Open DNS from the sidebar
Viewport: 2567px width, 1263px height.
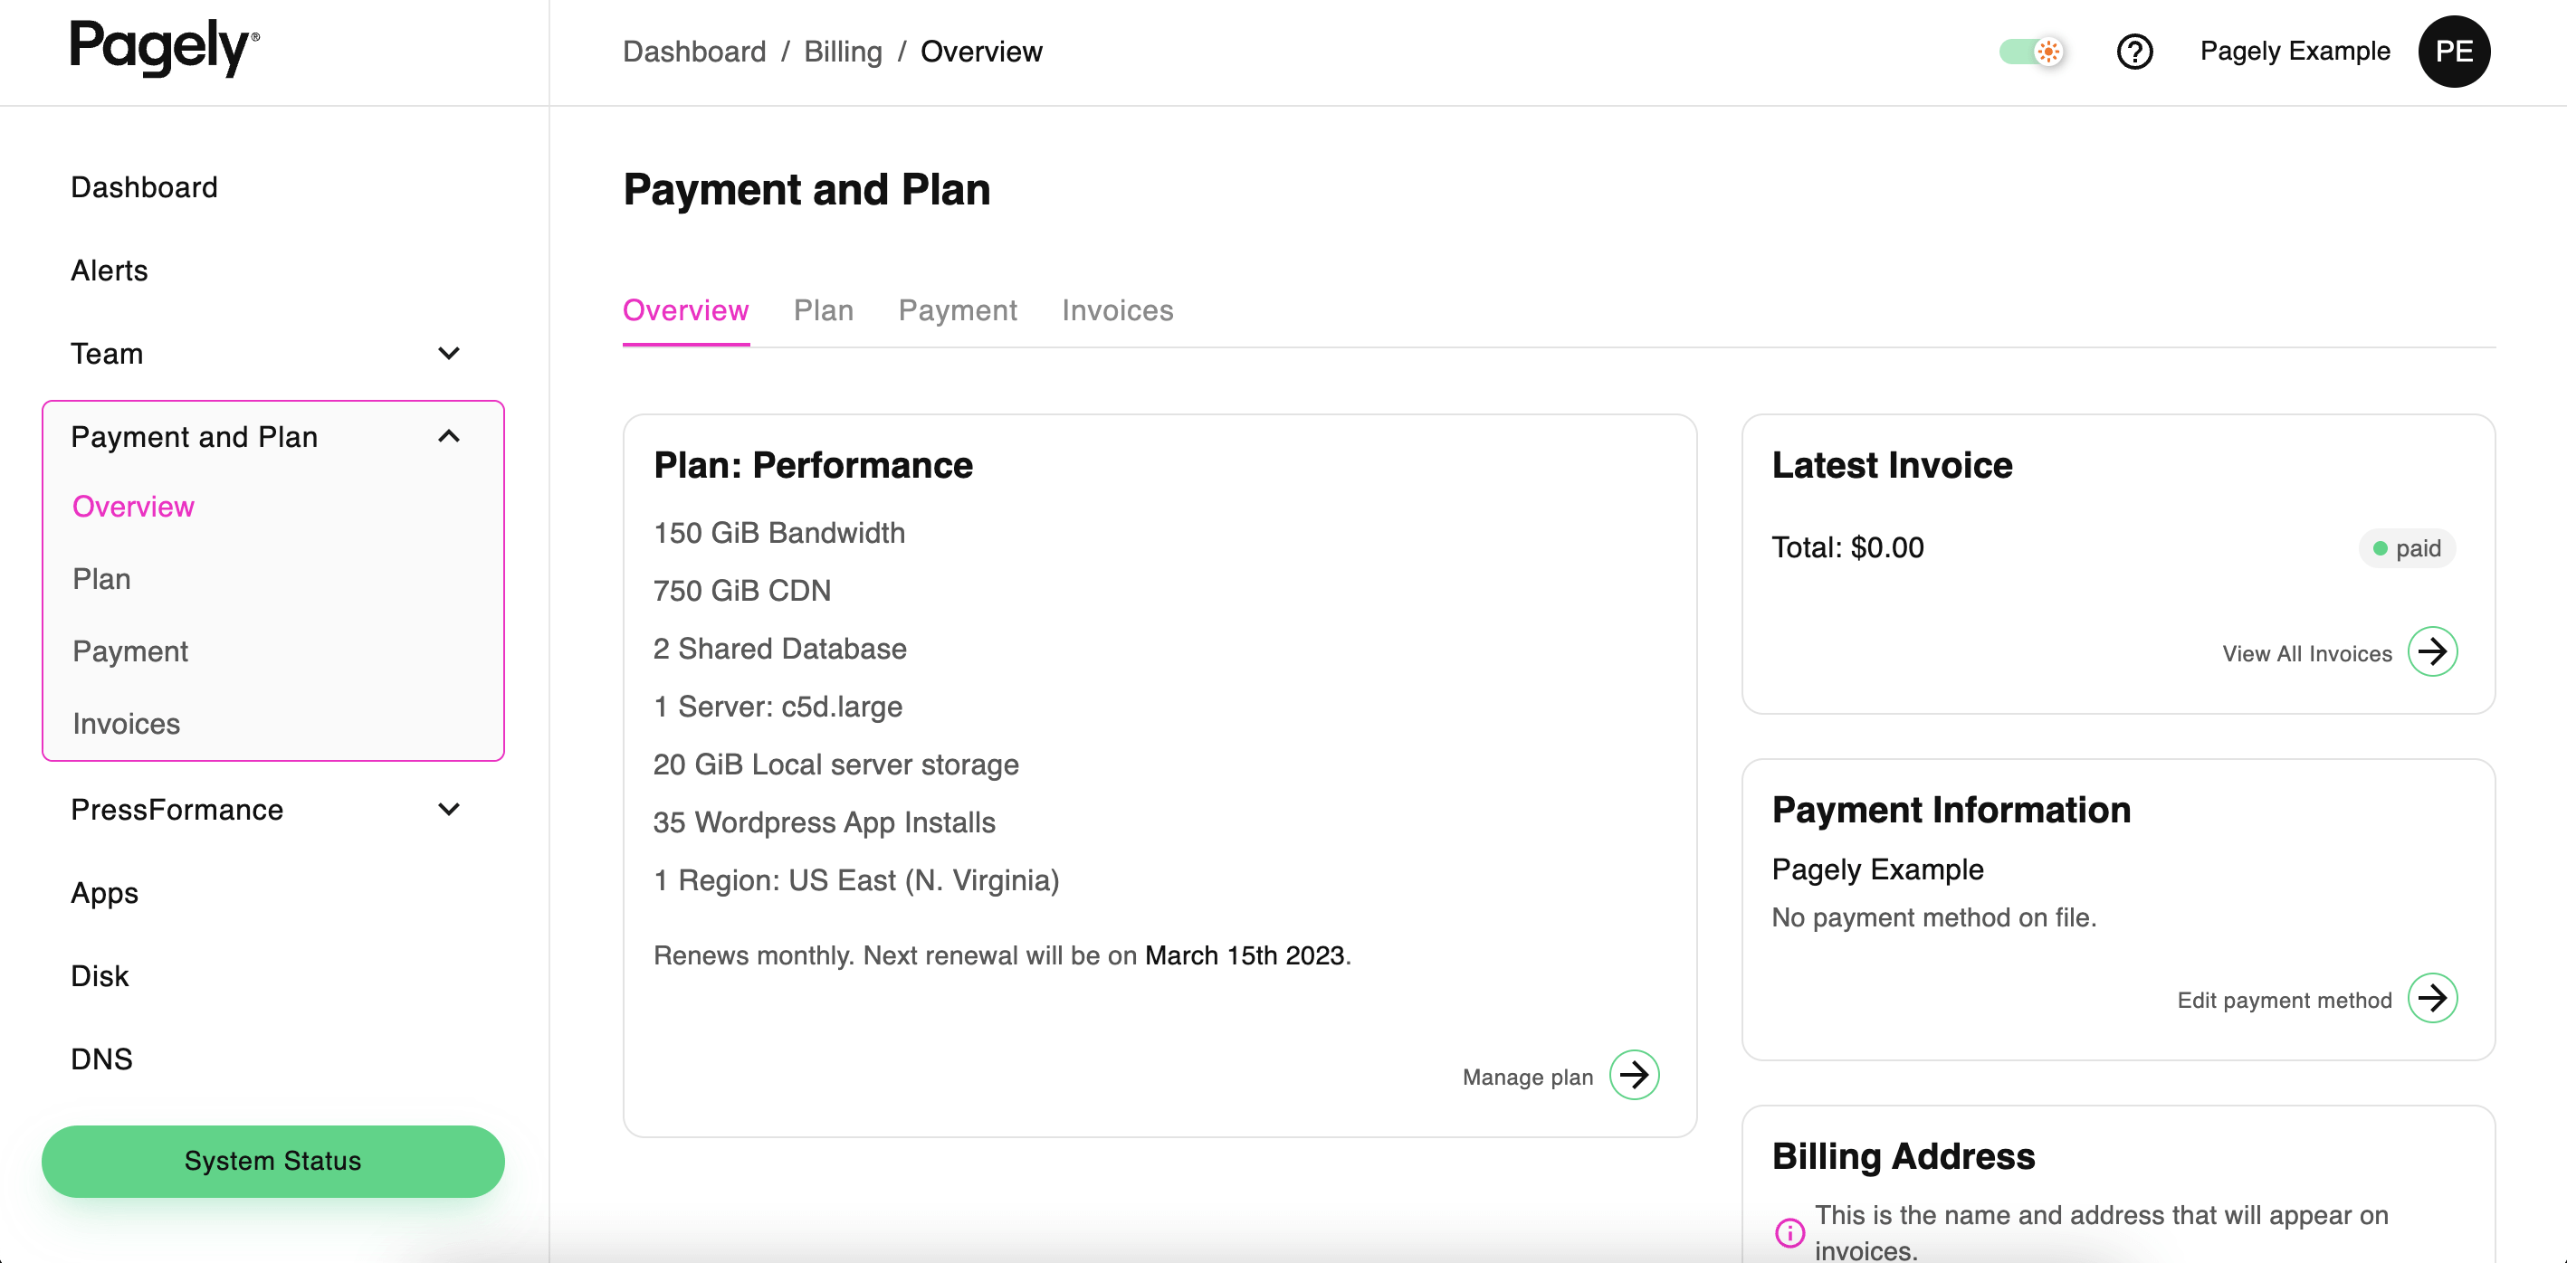(100, 1059)
